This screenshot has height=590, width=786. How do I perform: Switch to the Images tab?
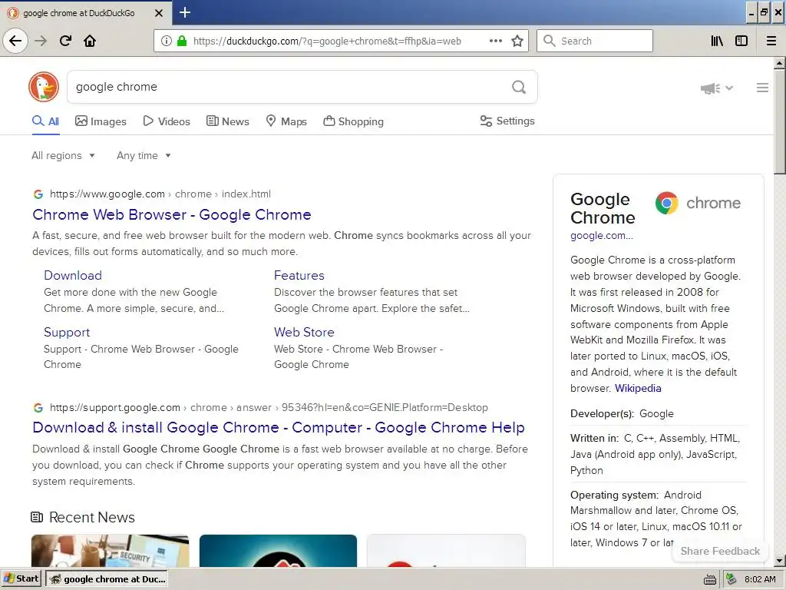pyautogui.click(x=101, y=121)
